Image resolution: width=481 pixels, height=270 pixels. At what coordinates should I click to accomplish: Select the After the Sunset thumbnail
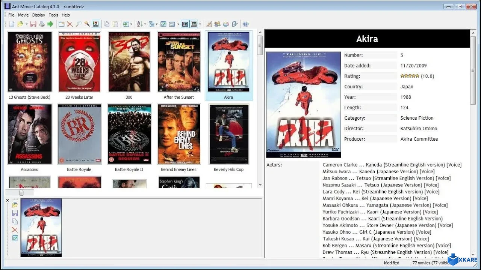tap(179, 62)
